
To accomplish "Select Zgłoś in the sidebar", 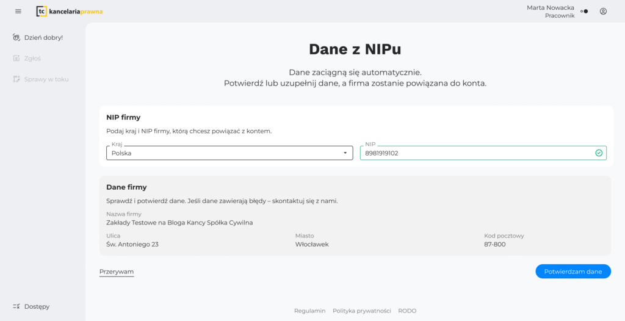I will coord(32,58).
